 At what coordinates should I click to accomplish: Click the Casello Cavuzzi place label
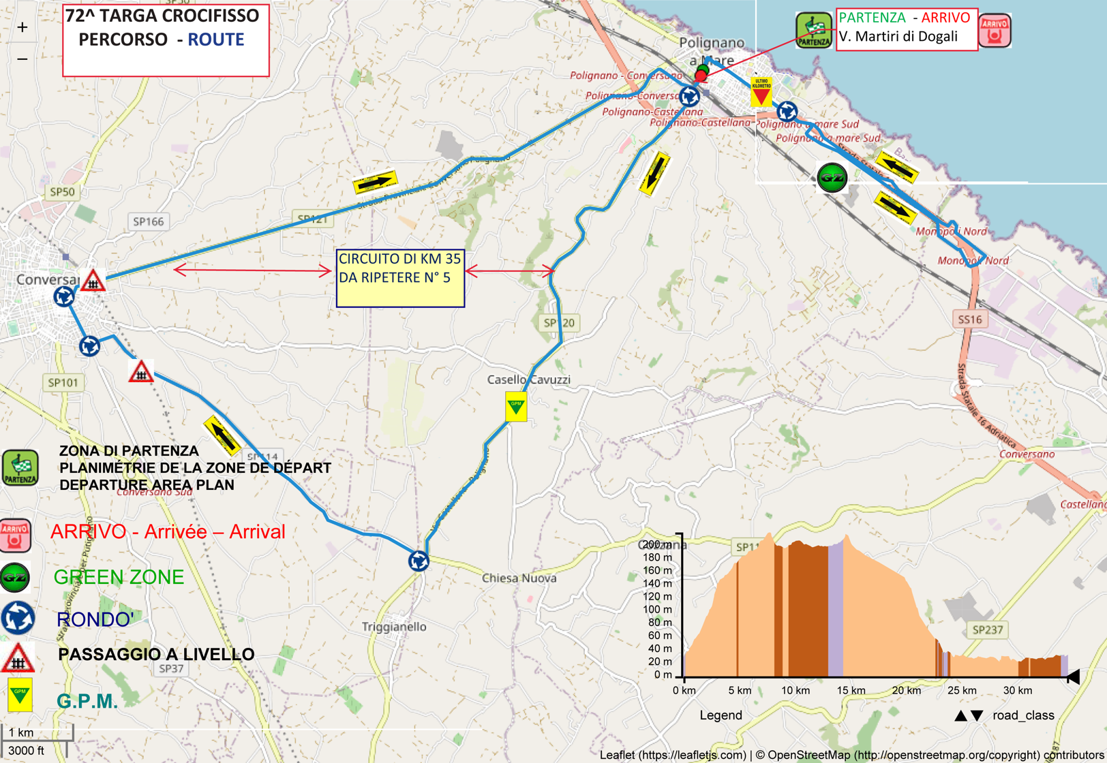pos(528,379)
